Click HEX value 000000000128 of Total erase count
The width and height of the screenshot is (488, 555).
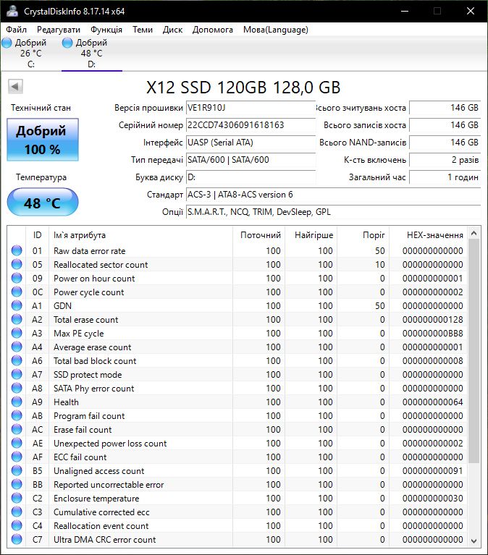(x=432, y=319)
